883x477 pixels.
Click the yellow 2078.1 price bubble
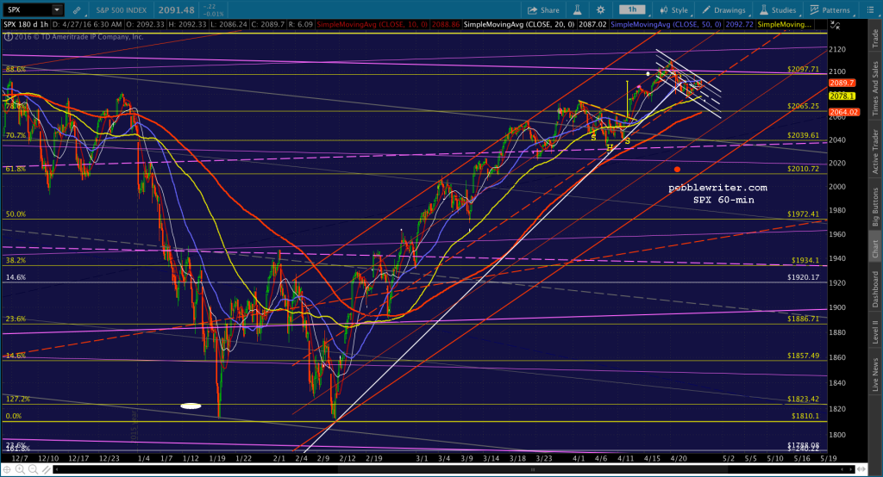pos(842,96)
